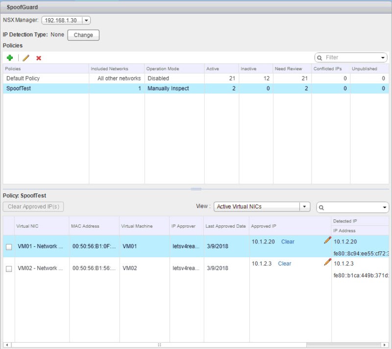Select the Default Policy row
This screenshot has height=349, width=392.
[23, 79]
